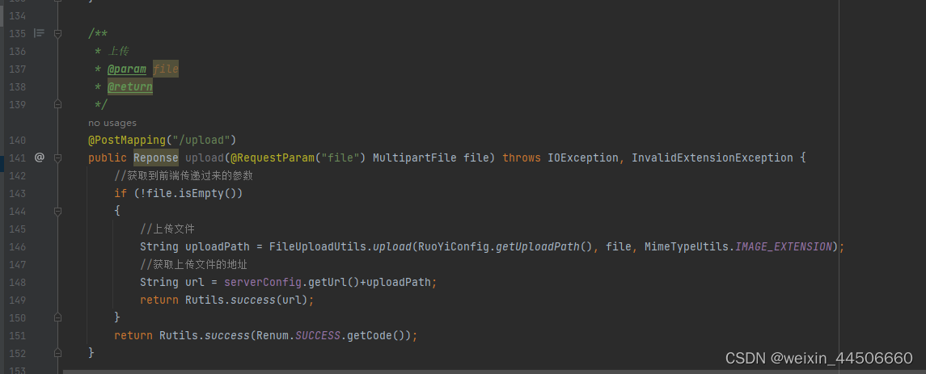Click RuoYiConfig class reference
The width and height of the screenshot is (926, 374).
[x=454, y=246]
